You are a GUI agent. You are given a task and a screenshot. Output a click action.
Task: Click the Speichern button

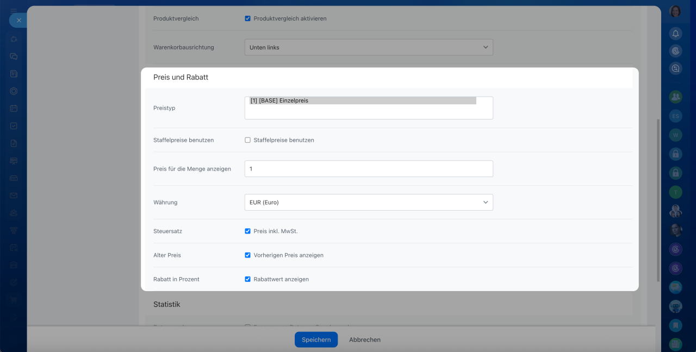click(x=316, y=340)
